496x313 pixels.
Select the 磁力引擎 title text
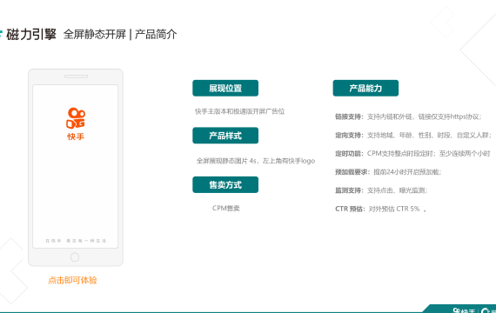31,35
